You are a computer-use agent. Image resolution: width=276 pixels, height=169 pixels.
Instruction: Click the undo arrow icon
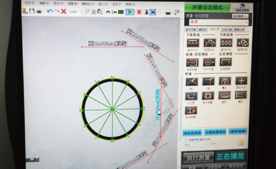coord(49,11)
